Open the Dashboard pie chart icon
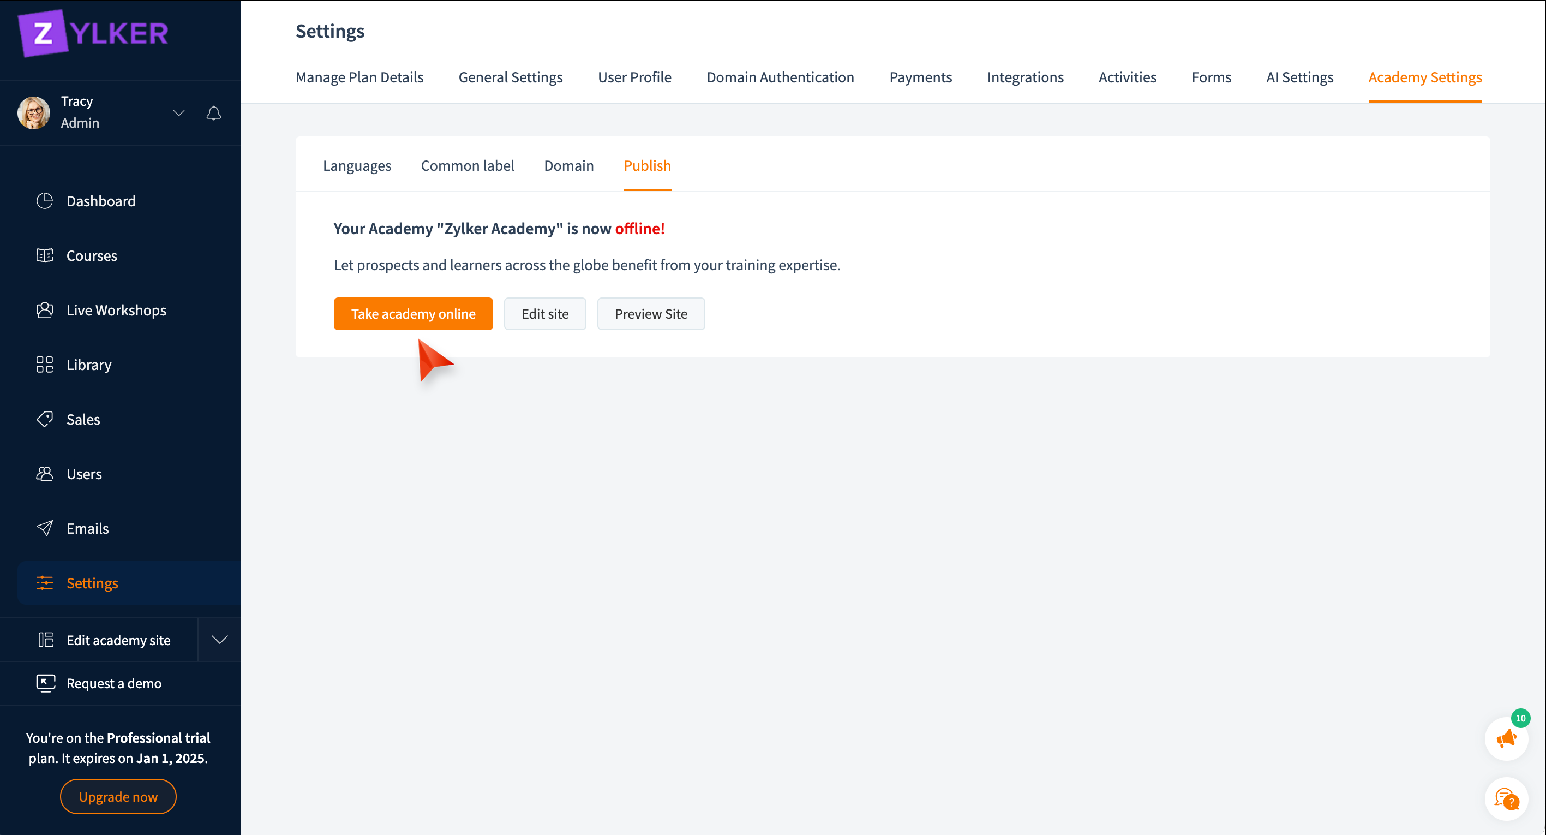The image size is (1546, 835). click(x=44, y=201)
